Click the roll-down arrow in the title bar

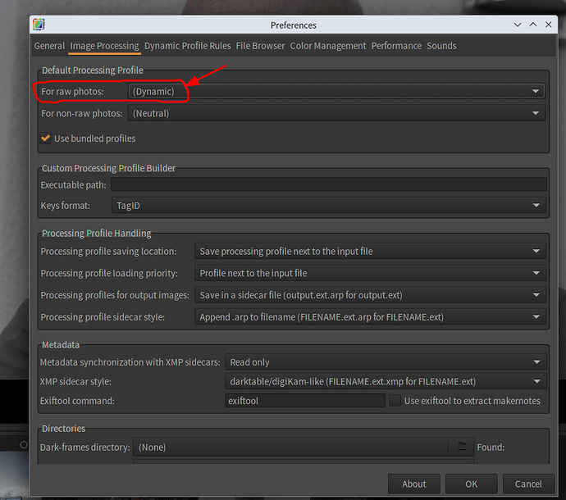pos(518,25)
